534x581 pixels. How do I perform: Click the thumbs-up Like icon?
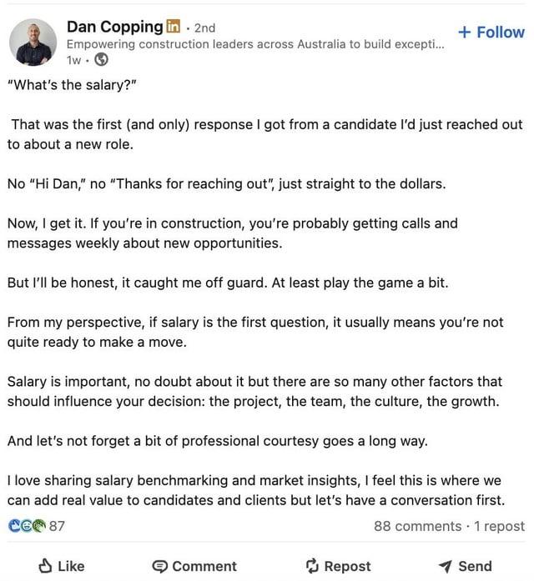46,566
